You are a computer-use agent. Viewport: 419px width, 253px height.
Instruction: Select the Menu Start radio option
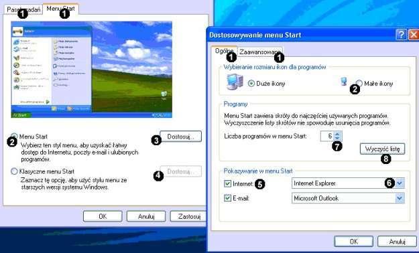(x=14, y=137)
